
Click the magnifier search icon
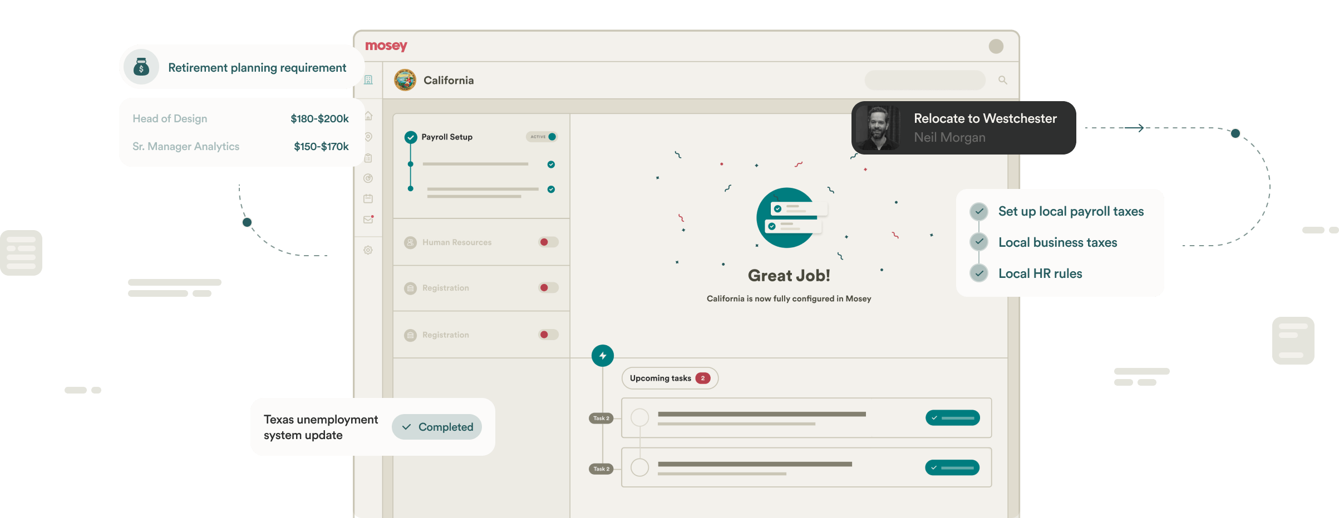1003,80
